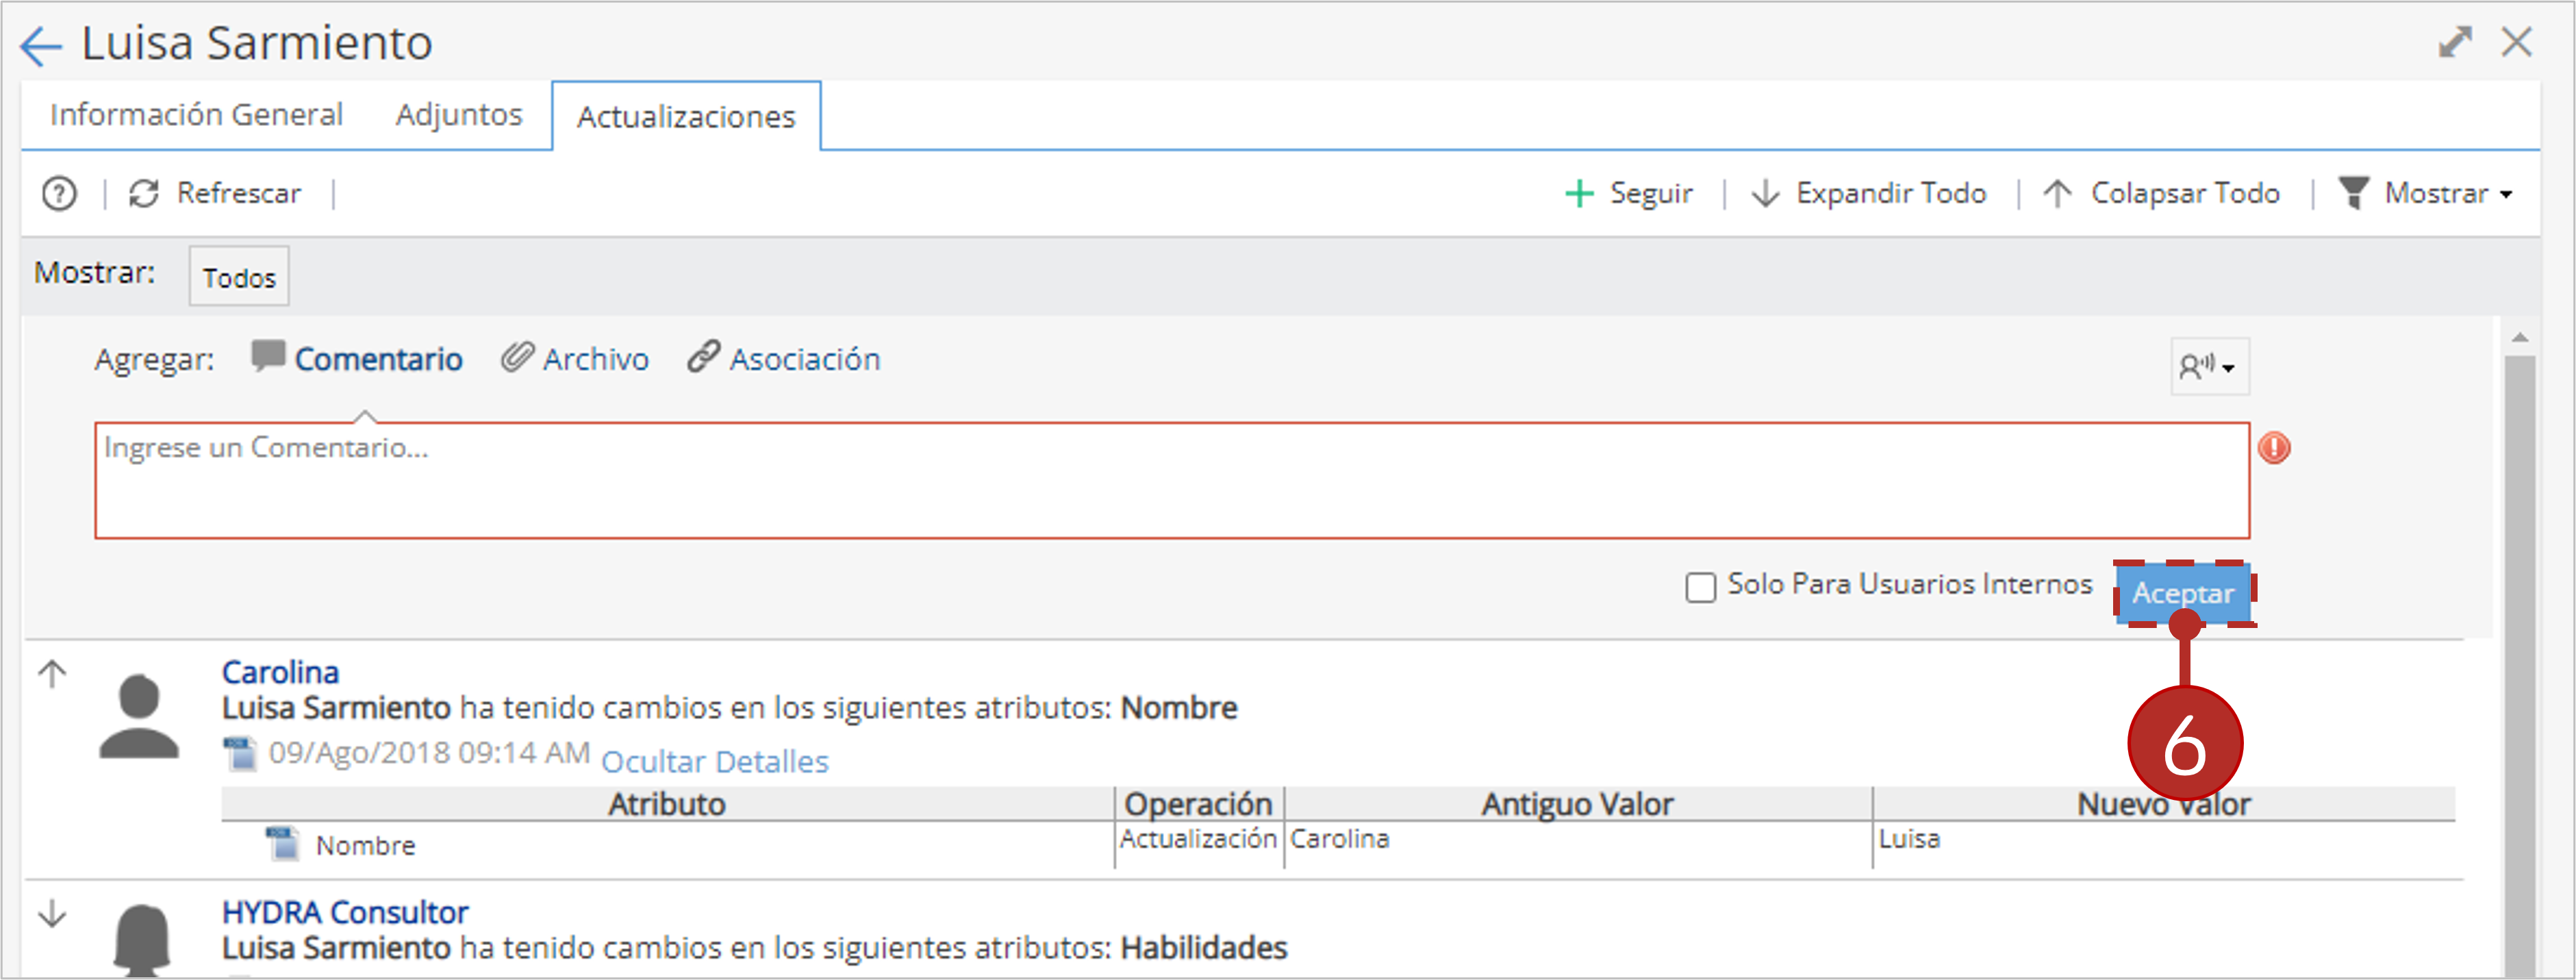
Task: Expand HYDRA Consultor's update entry arrow
Action: [x=52, y=913]
